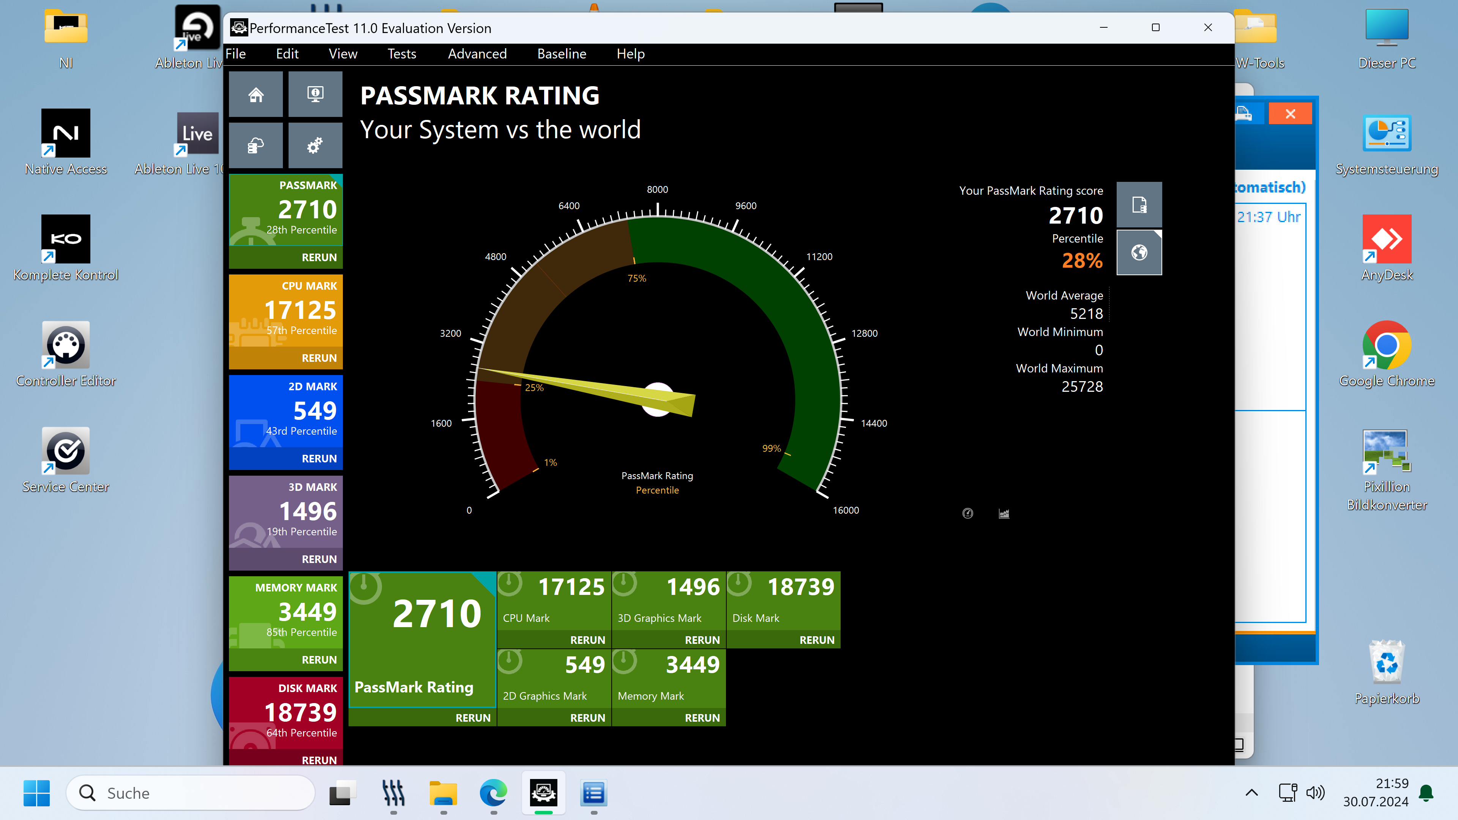Open the Advanced menu
The height and width of the screenshot is (820, 1458).
click(477, 54)
